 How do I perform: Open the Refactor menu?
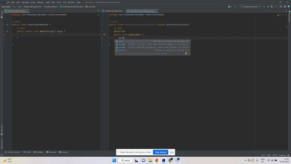coord(40,2)
